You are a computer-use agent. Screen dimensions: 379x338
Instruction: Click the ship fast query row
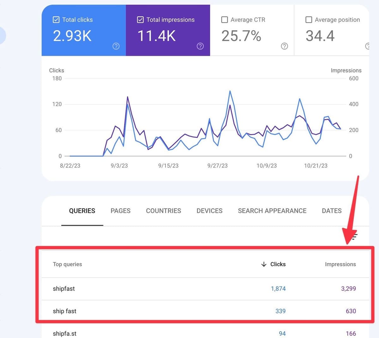tap(64, 311)
